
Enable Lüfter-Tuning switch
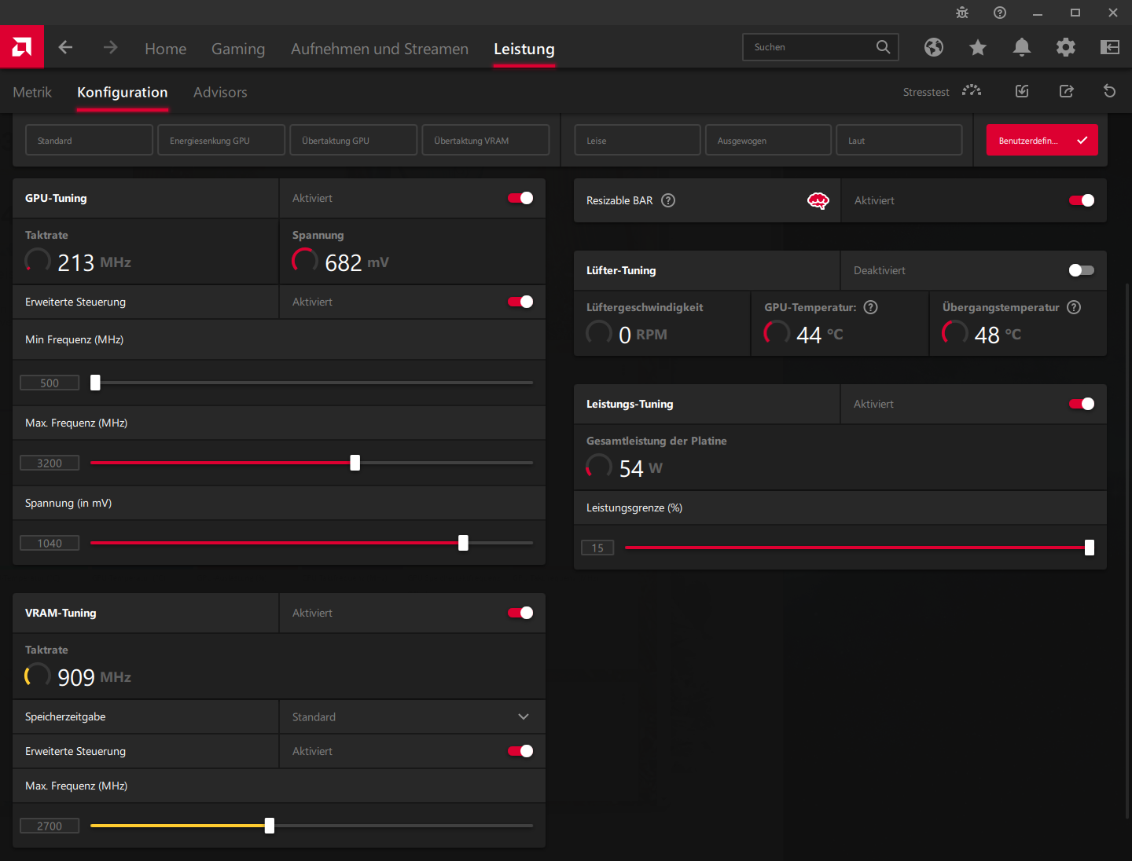click(1082, 270)
